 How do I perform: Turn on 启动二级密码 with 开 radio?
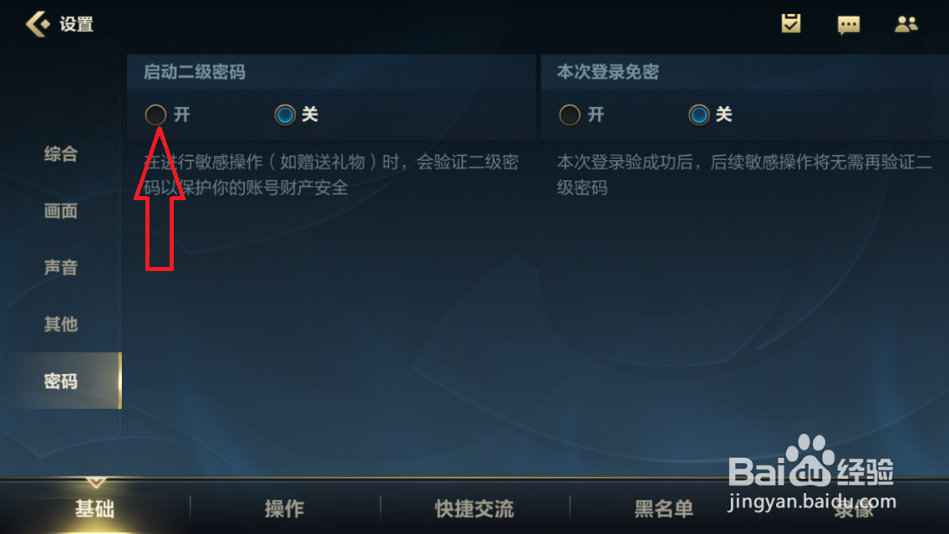pos(155,114)
